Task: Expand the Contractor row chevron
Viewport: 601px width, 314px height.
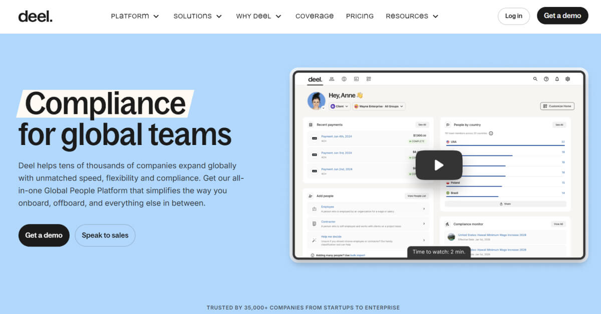Action: (x=424, y=223)
